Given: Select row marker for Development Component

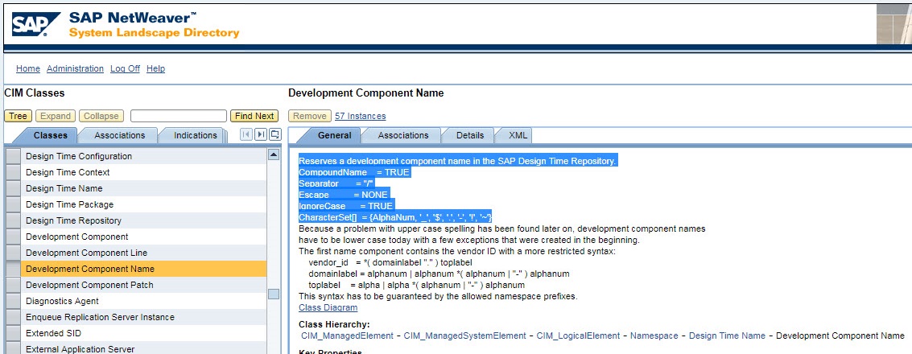Looking at the screenshot, I should click(13, 237).
